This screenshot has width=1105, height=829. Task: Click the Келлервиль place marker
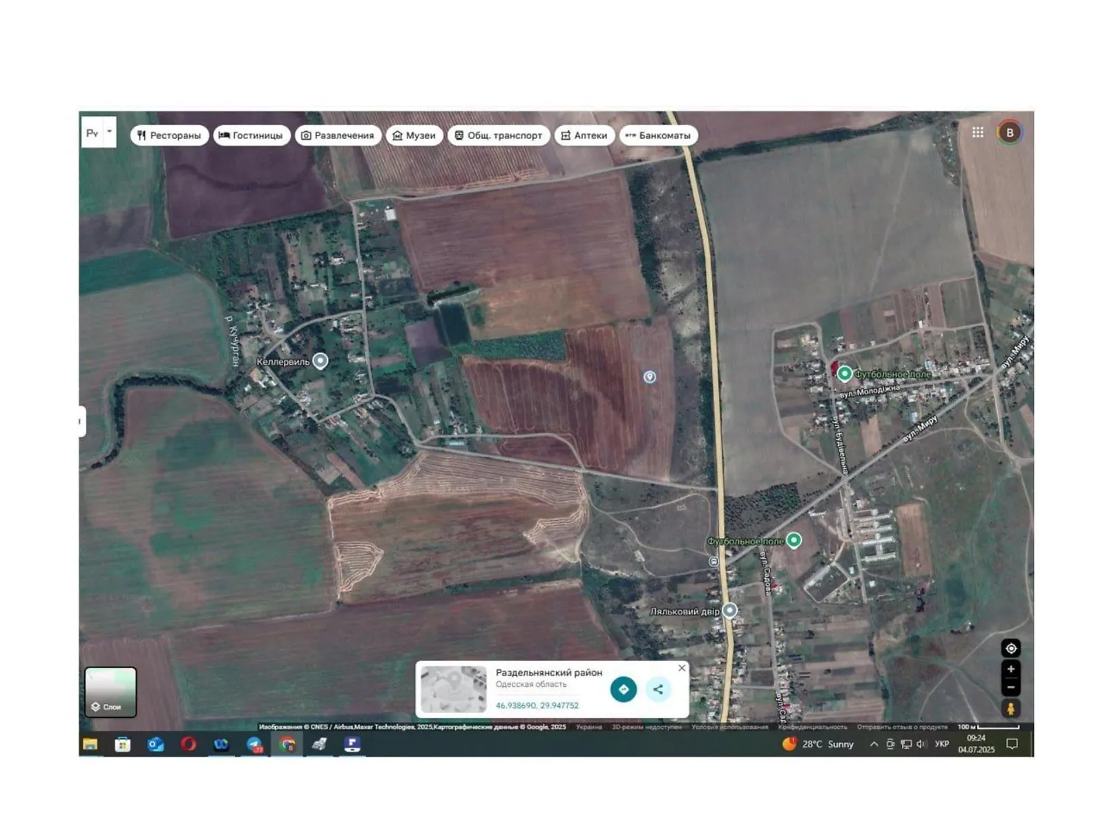[320, 361]
